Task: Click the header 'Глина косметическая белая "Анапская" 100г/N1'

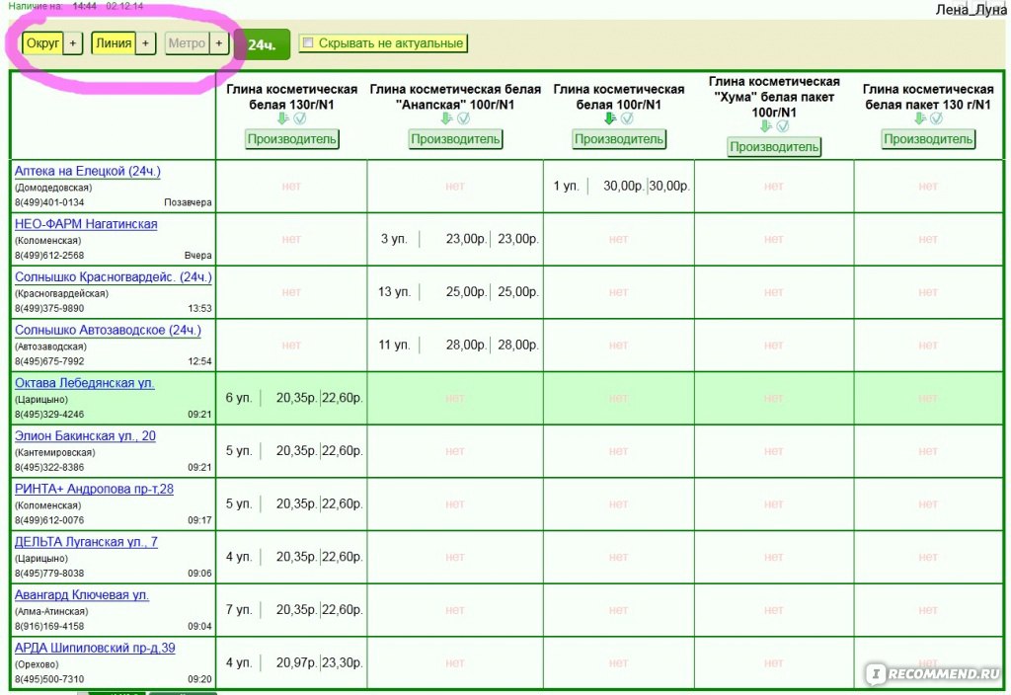Action: pyautogui.click(x=455, y=97)
